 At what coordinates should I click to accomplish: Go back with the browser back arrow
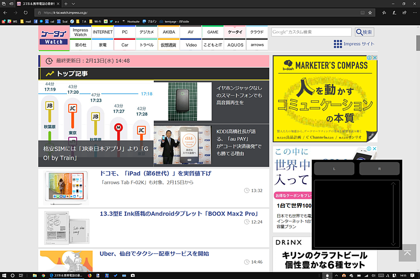tap(5, 13)
